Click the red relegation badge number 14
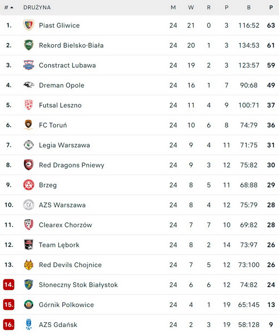279x334 pixels. point(9,285)
